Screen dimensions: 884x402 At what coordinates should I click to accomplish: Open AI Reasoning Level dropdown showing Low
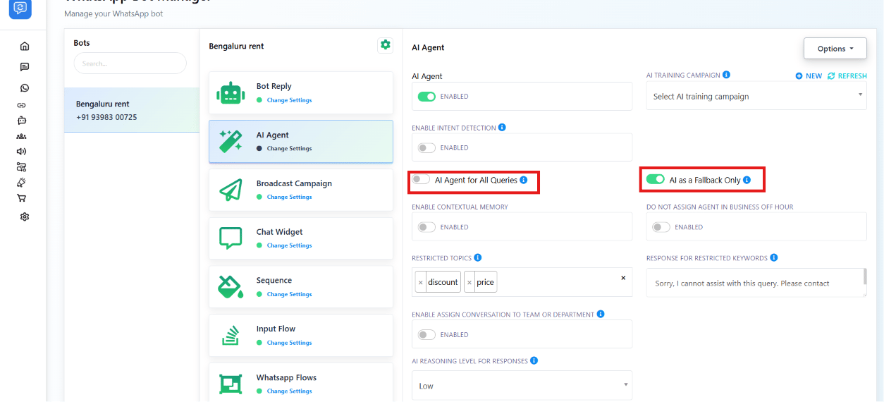(522, 386)
